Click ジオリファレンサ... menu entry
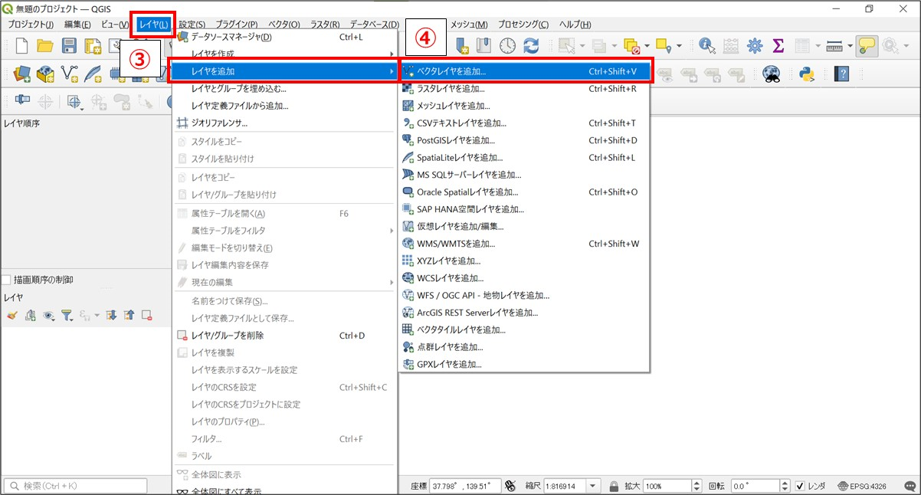This screenshot has width=921, height=495. [284, 123]
